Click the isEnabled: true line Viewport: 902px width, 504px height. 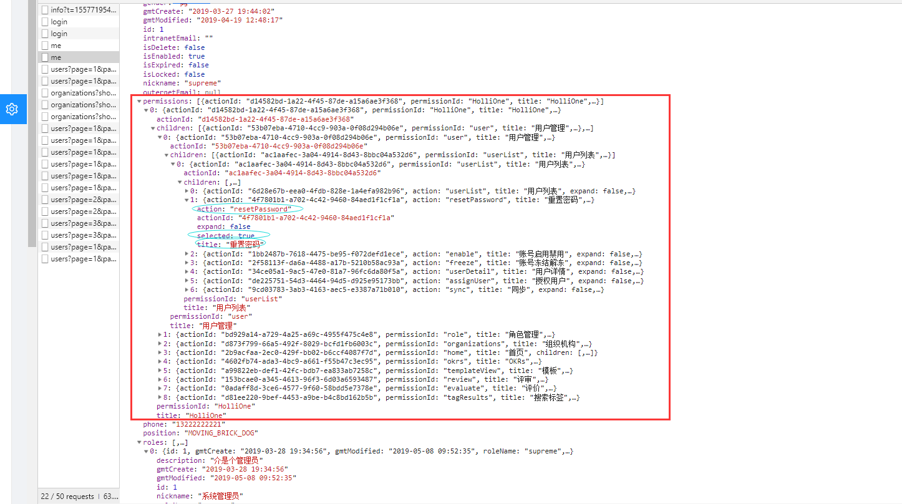point(174,56)
